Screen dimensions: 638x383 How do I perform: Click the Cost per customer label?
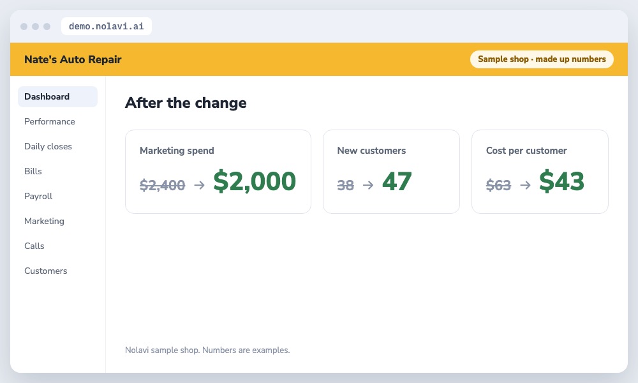[526, 150]
